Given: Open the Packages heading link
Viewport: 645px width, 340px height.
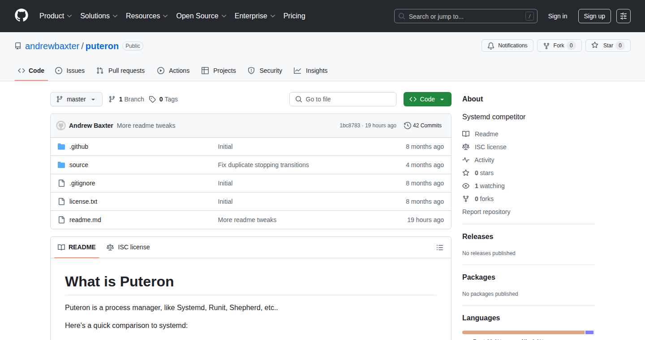Looking at the screenshot, I should pos(479,277).
